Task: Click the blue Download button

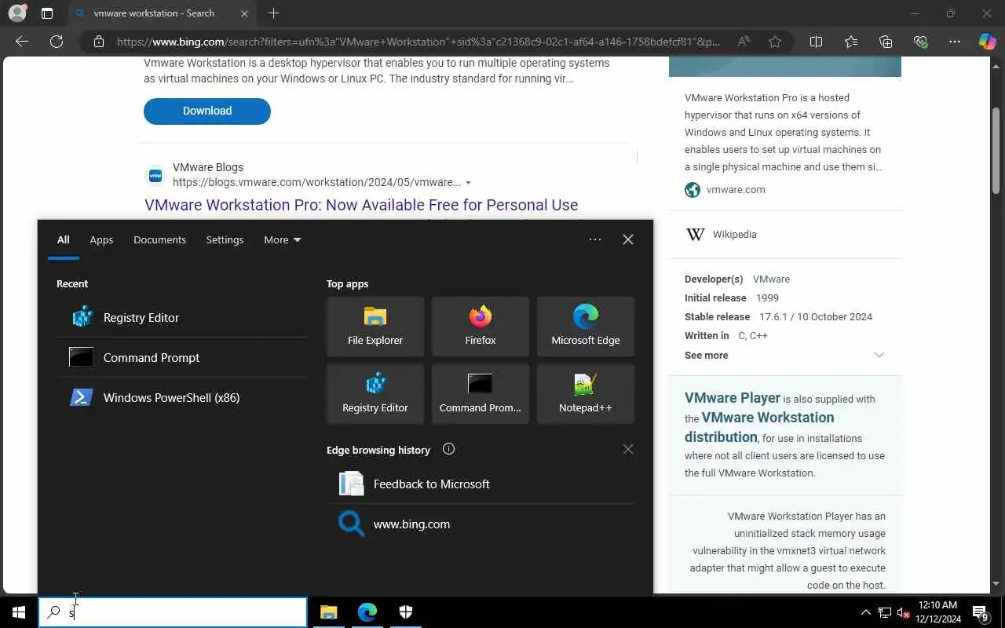Action: tap(207, 111)
